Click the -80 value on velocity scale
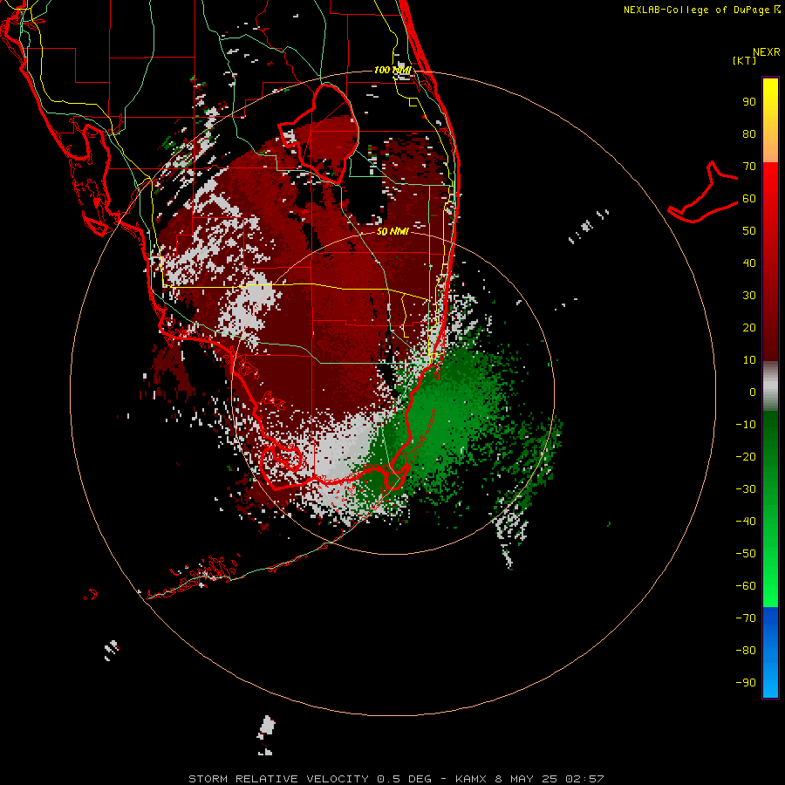Viewport: 785px width, 785px height. click(x=746, y=651)
